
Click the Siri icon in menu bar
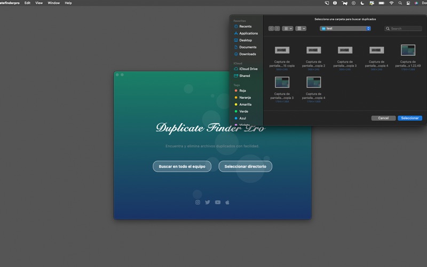coord(416,3)
